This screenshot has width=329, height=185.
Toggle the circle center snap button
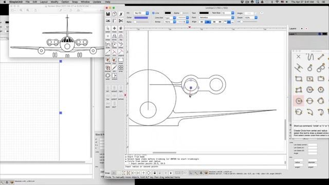(x=149, y=173)
